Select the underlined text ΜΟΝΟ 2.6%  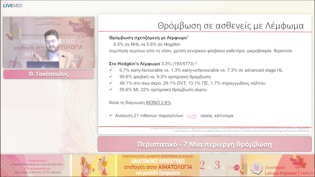coord(158,103)
